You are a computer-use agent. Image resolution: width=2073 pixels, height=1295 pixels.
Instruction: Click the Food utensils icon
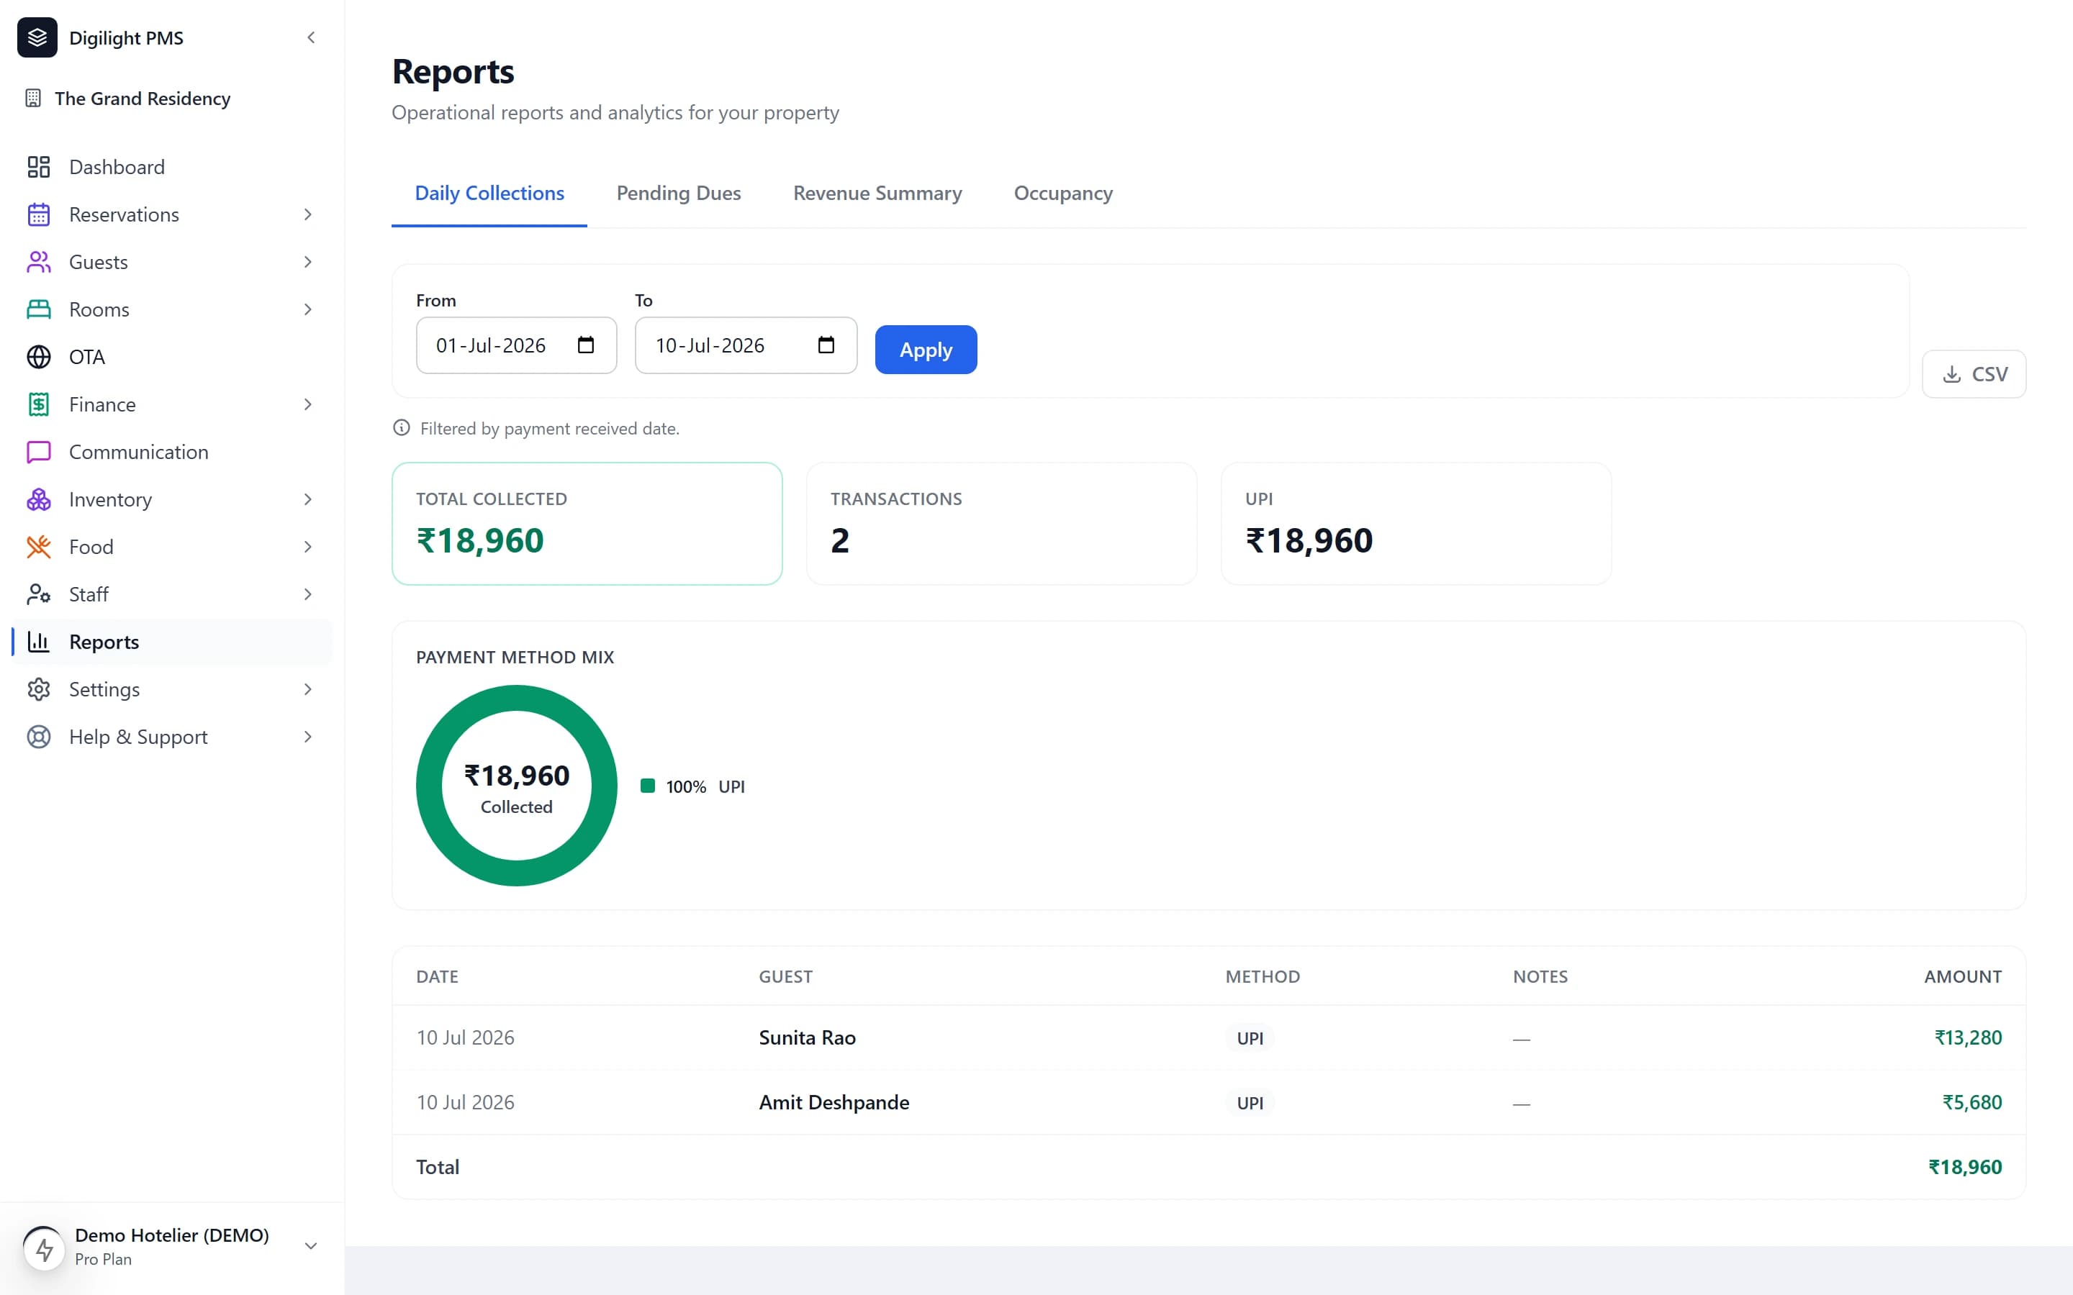tap(39, 547)
